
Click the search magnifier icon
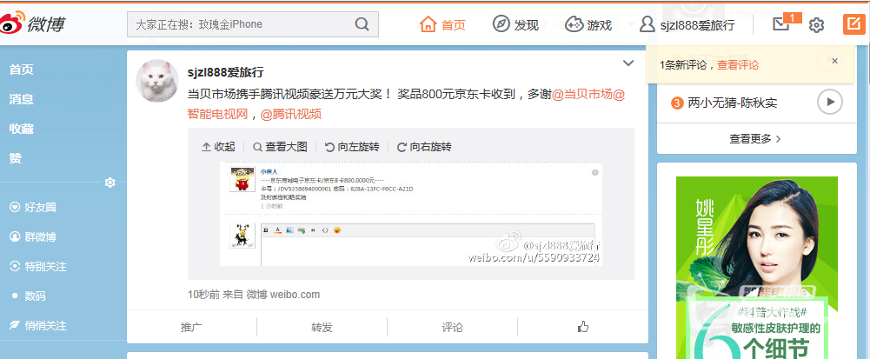(362, 24)
